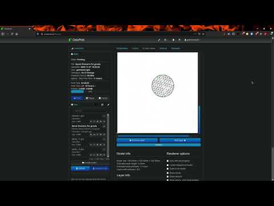Click the Print job button

(x=77, y=98)
